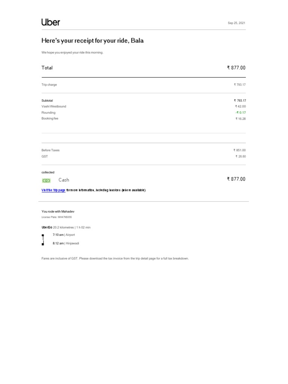Select the Total amount ₹ 877.00

click(x=236, y=68)
